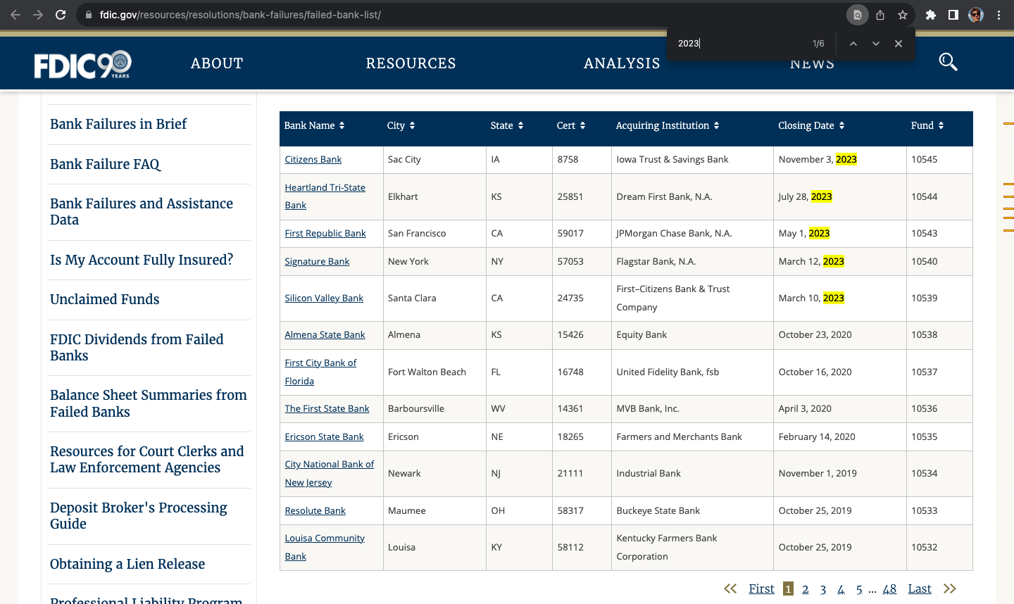Open Deposit Broker's Processing Guide
Image resolution: width=1014 pixels, height=604 pixels.
pyautogui.click(x=139, y=515)
